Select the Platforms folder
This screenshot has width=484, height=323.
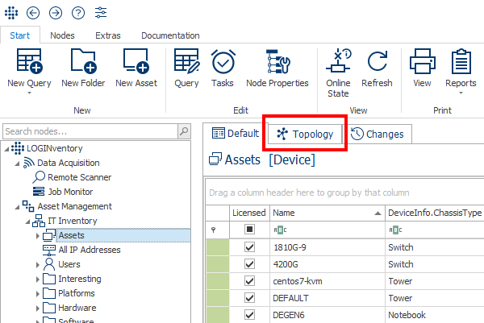point(77,293)
